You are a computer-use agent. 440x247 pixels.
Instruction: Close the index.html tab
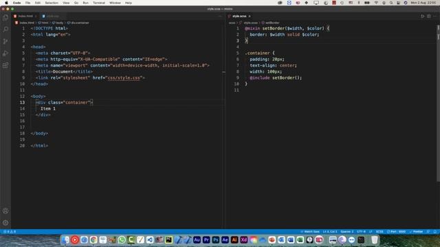(36, 16)
